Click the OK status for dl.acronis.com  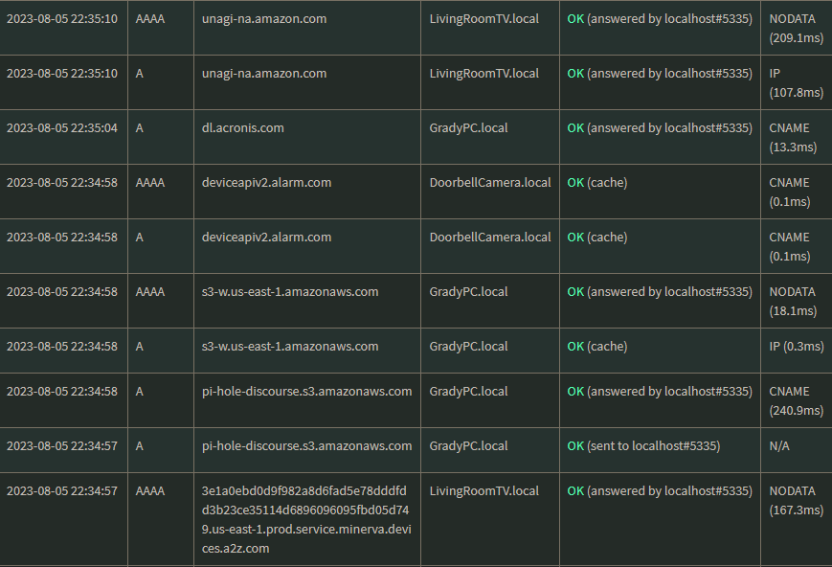(x=660, y=128)
